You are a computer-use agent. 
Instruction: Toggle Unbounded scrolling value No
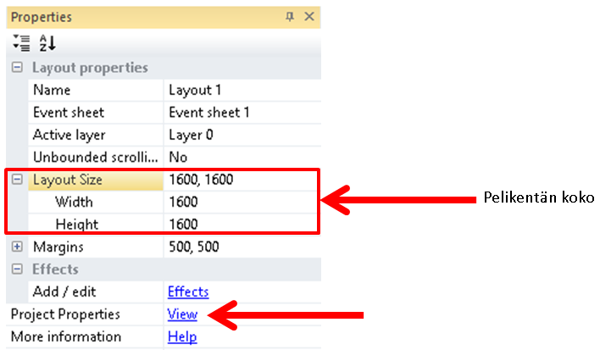[x=242, y=157]
